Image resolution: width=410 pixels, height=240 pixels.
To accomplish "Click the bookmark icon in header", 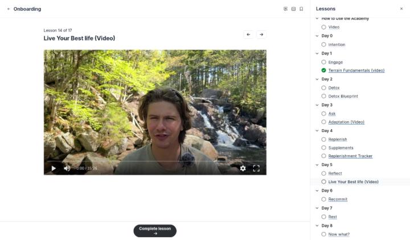I will 301,9.
